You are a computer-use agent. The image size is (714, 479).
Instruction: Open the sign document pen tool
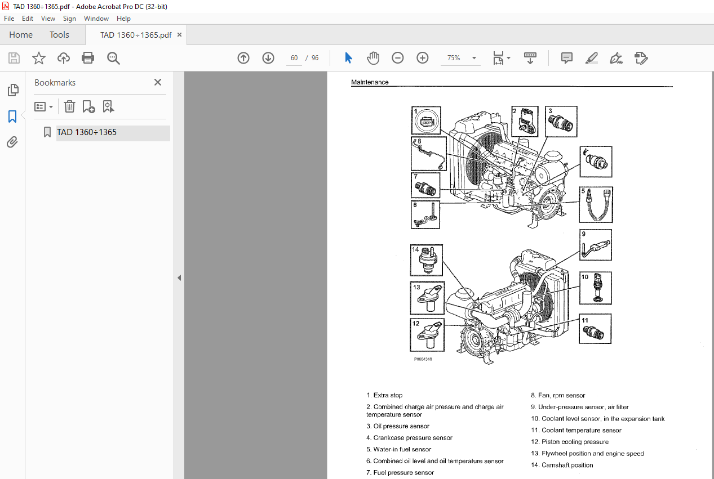[x=616, y=58]
